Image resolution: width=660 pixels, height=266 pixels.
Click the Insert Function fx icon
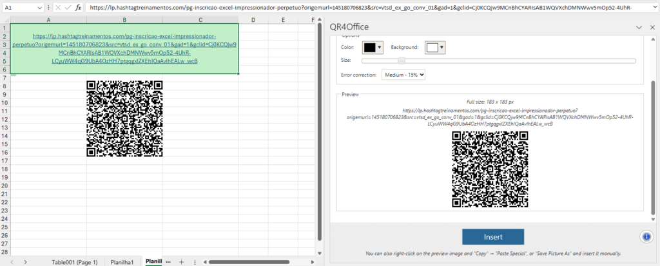point(78,8)
